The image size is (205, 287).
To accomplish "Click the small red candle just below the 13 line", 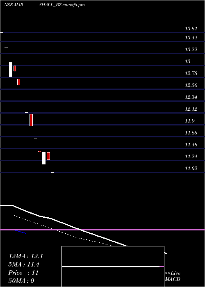I will pyautogui.click(x=15, y=68).
